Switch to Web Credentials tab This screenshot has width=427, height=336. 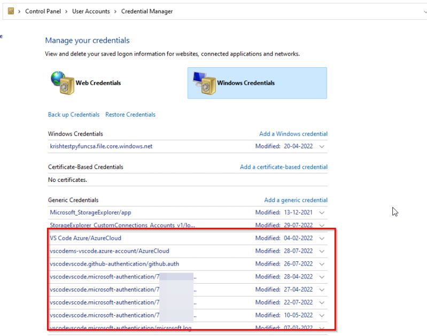pyautogui.click(x=86, y=83)
